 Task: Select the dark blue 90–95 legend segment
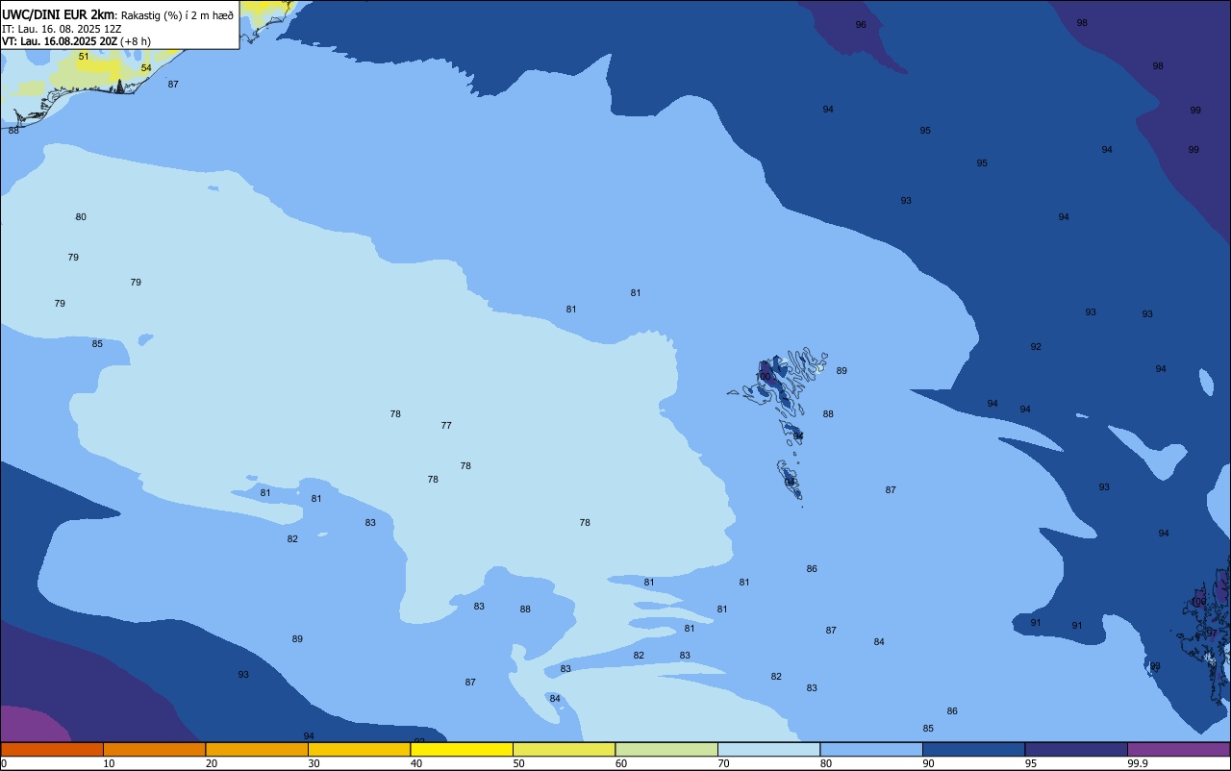tap(973, 749)
